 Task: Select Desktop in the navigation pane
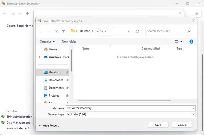tap(53, 72)
